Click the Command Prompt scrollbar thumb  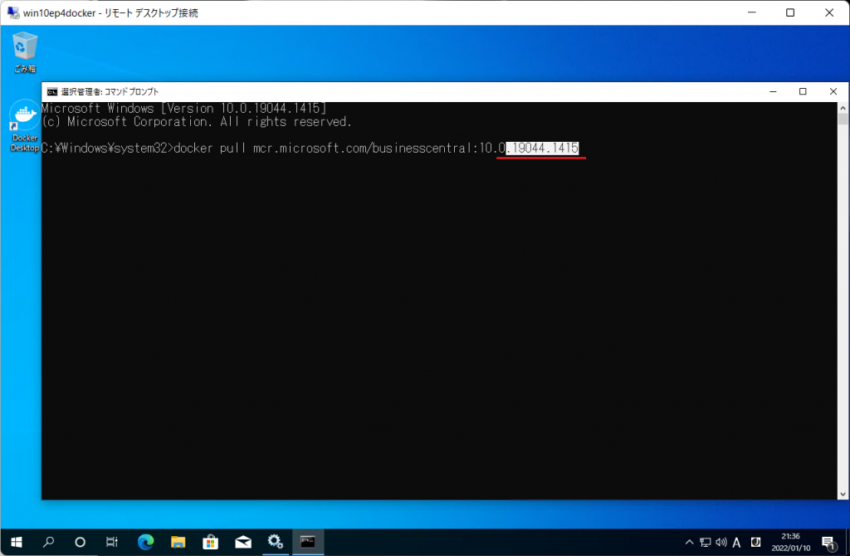(843, 119)
